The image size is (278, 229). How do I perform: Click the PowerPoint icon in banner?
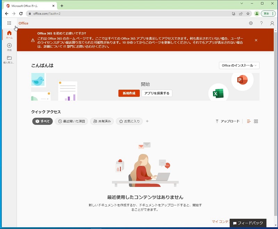242,80
